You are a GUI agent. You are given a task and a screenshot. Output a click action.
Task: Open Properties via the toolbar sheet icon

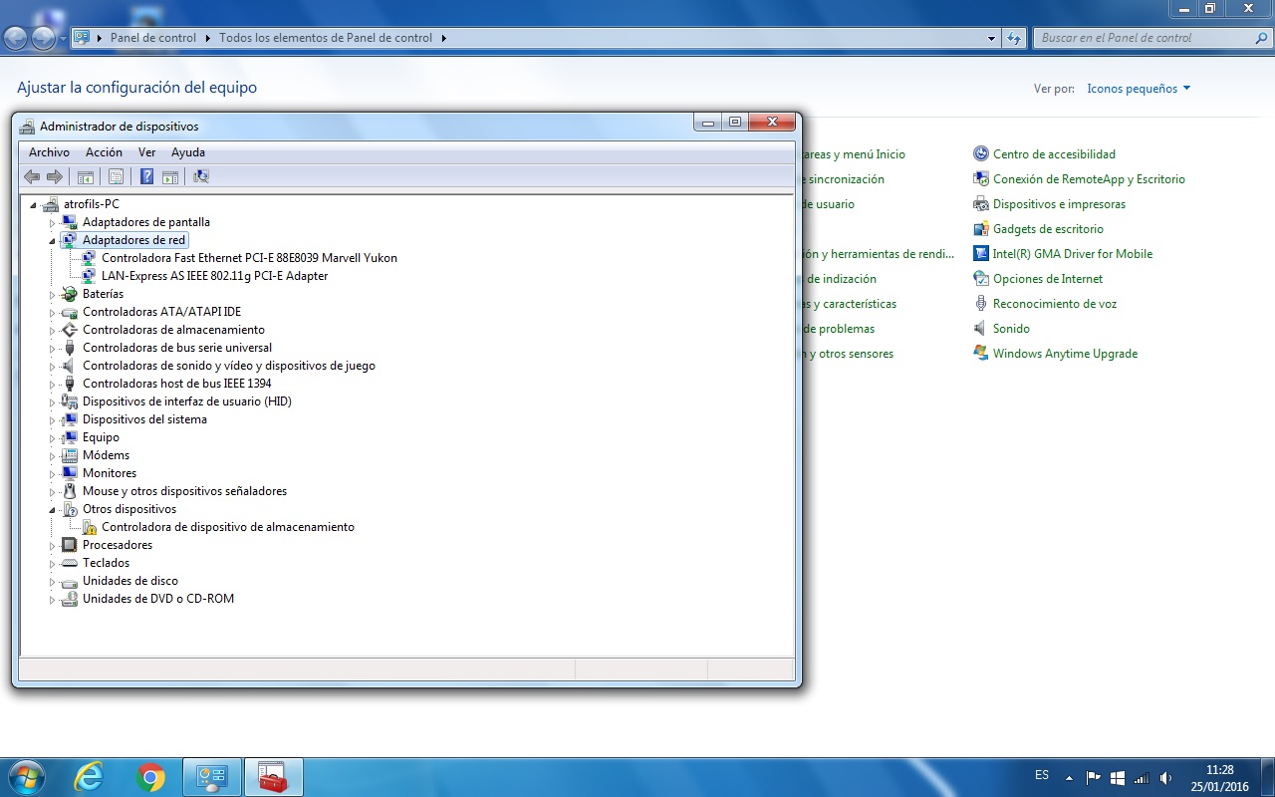pos(116,176)
